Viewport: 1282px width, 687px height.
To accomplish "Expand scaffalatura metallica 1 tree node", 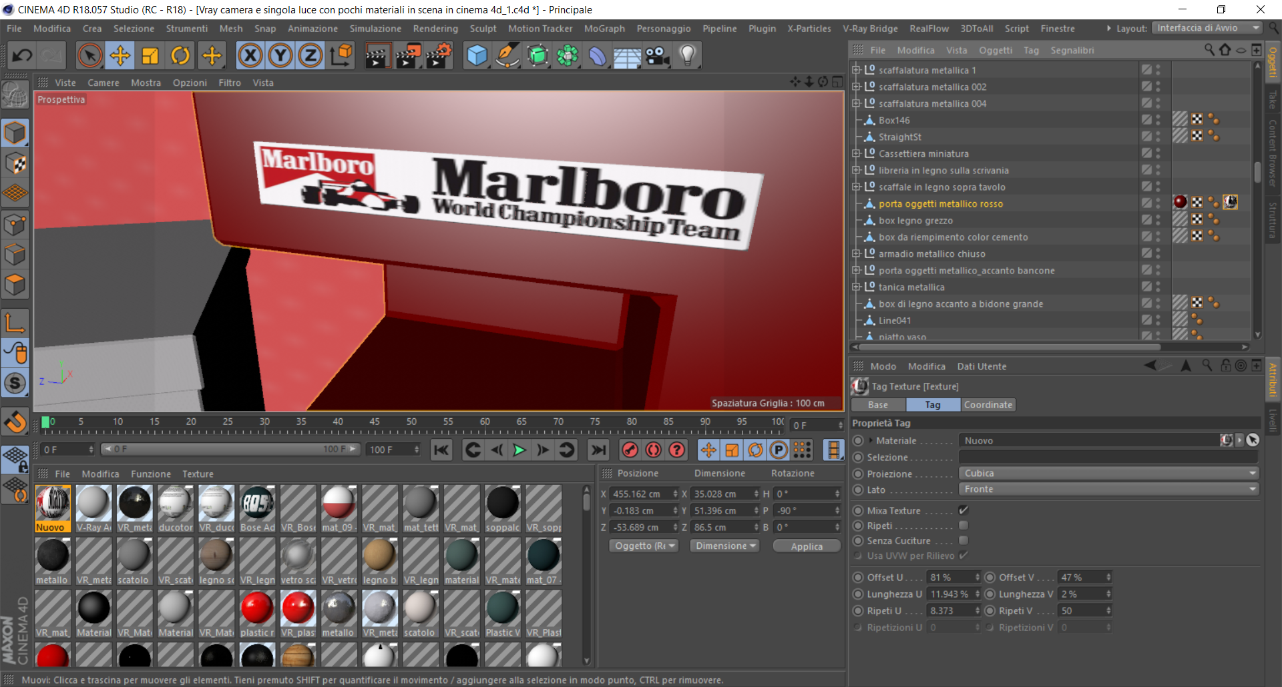I will [x=856, y=69].
